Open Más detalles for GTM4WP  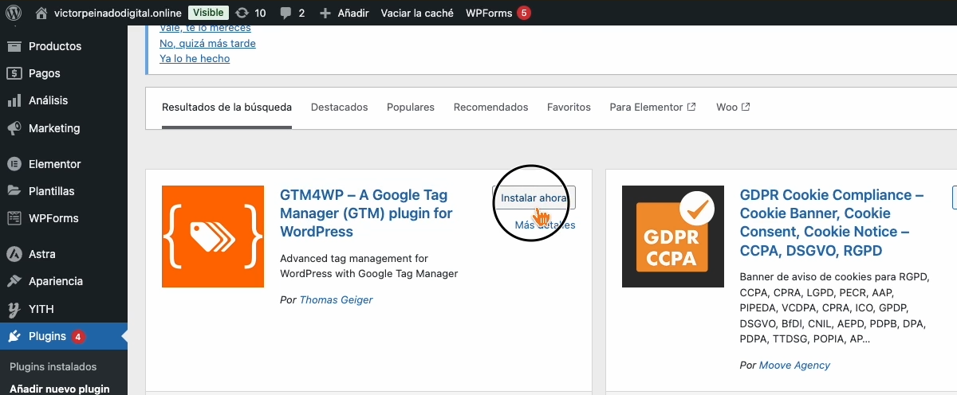pyautogui.click(x=545, y=225)
